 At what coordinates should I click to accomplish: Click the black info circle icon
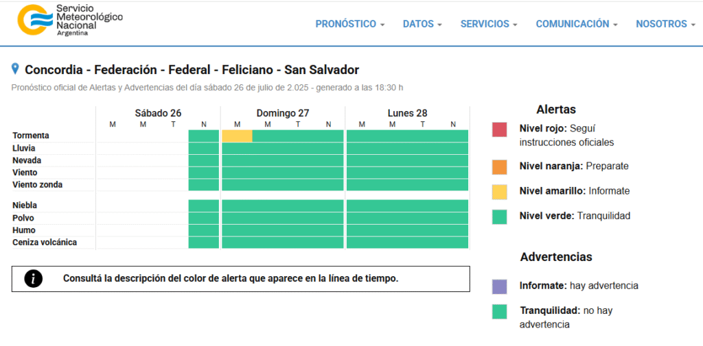[33, 278]
